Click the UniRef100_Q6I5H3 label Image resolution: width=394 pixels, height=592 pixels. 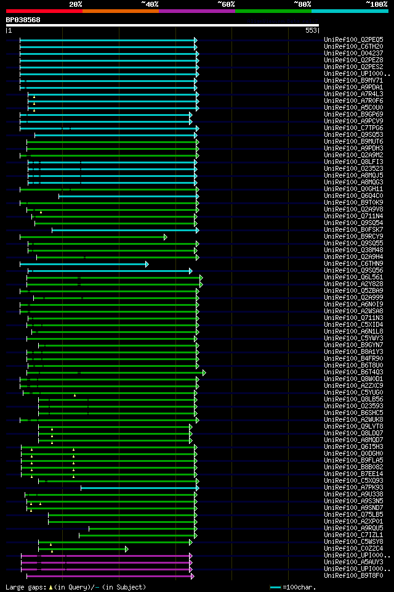353,448
